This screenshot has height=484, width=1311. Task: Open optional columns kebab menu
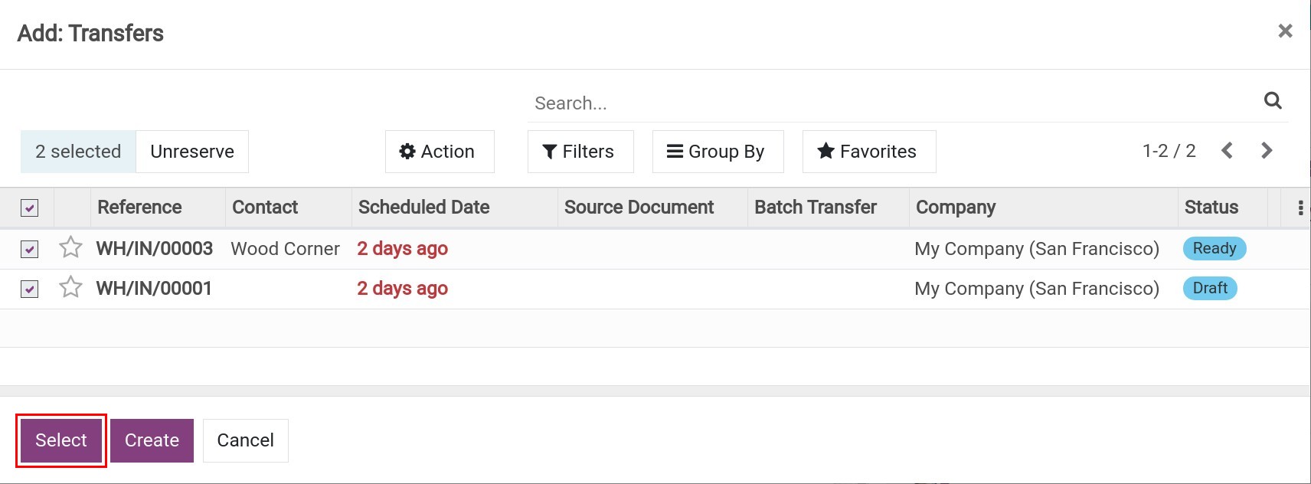coord(1300,208)
